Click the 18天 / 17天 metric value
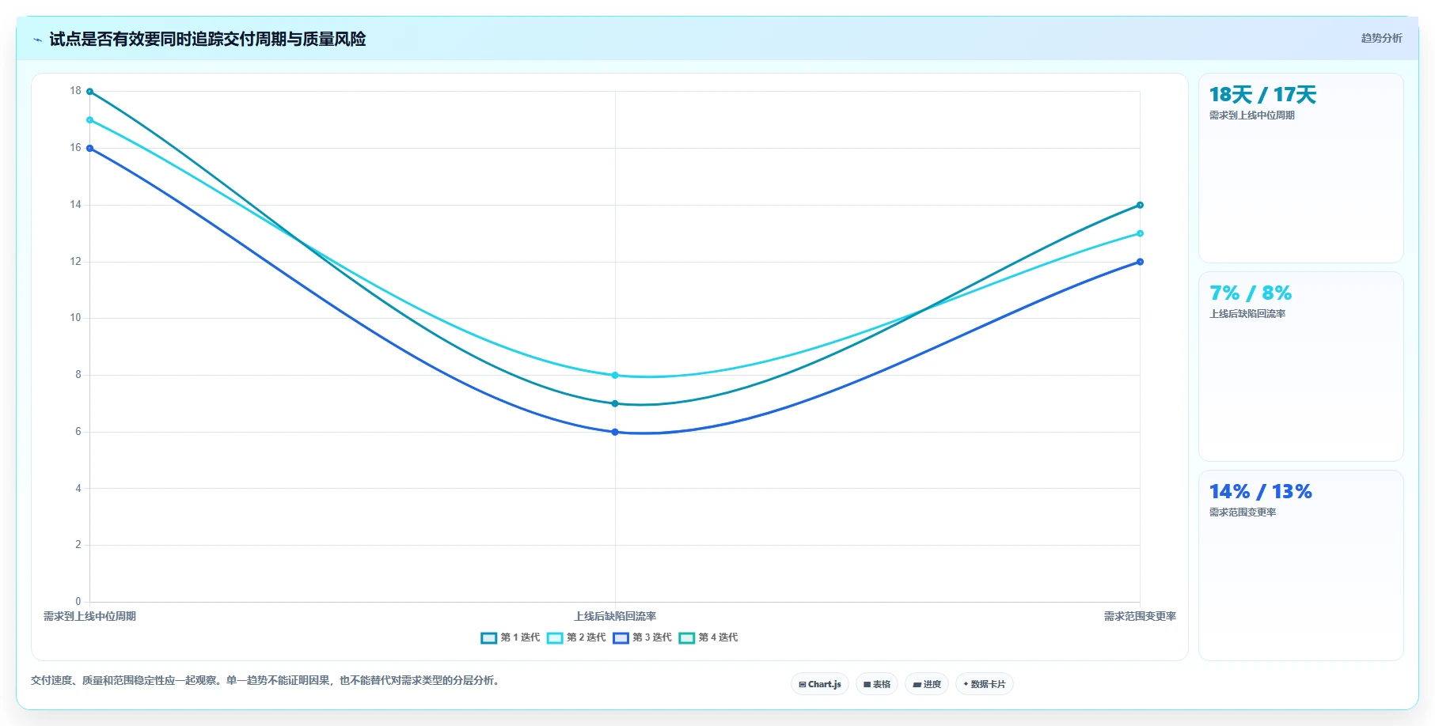Image resolution: width=1435 pixels, height=726 pixels. click(x=1262, y=95)
